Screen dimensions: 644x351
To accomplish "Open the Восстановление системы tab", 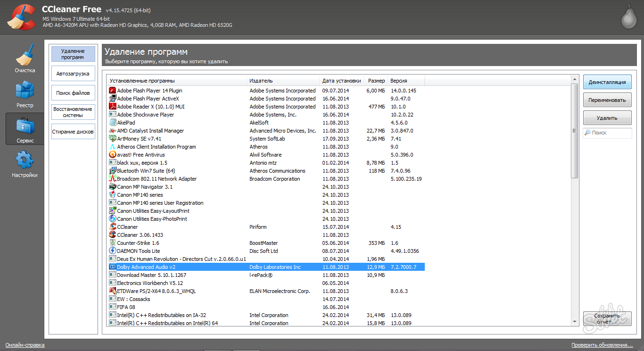I will click(x=73, y=112).
